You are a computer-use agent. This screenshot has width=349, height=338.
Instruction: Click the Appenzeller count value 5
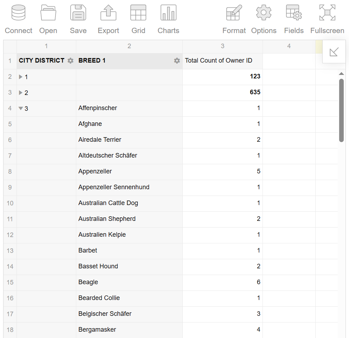pos(258,171)
